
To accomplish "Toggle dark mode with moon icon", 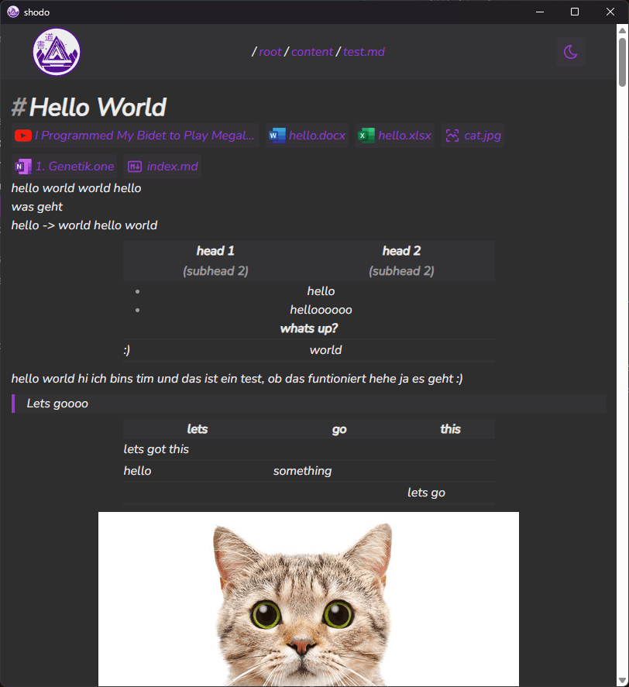I will [570, 52].
